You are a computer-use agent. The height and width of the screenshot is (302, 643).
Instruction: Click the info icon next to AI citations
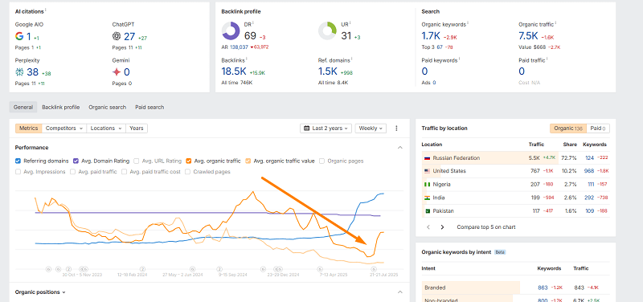click(46, 10)
